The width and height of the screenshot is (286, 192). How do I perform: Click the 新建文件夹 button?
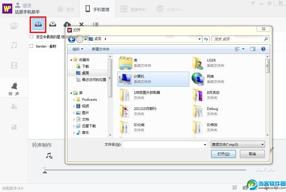(x=101, y=49)
